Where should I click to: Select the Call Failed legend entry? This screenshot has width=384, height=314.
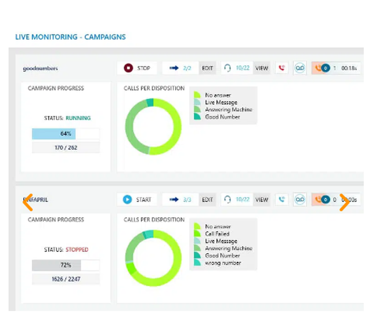click(x=217, y=234)
